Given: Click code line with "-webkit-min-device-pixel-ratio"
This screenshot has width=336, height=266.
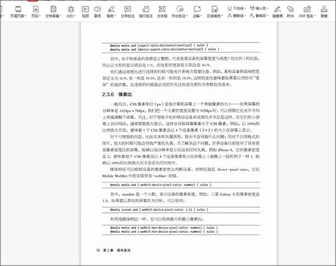Looking at the screenshot, I should point(164,232).
